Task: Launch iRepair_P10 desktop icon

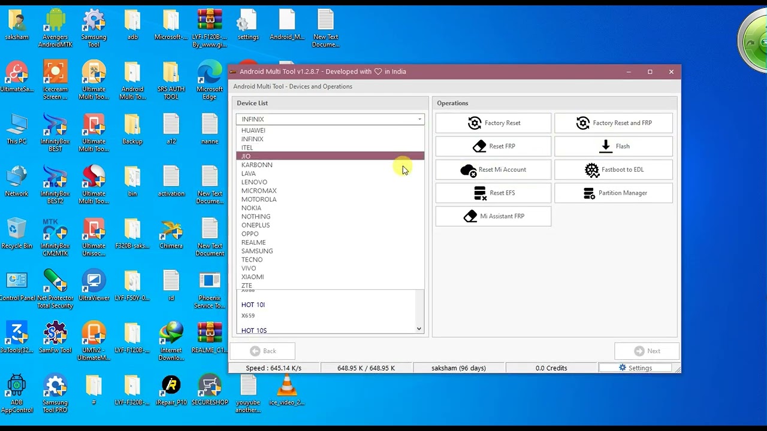Action: click(171, 390)
